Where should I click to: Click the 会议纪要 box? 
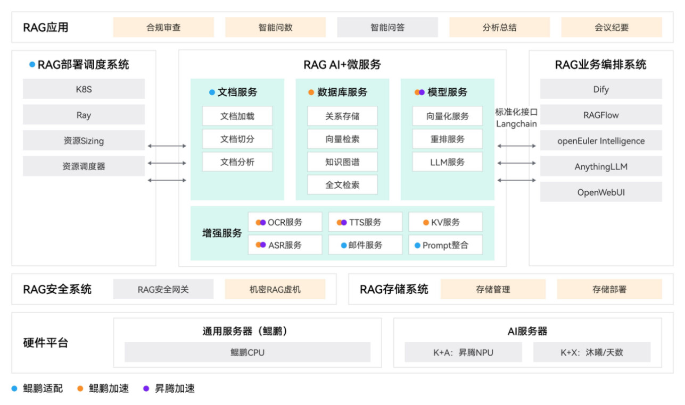click(612, 27)
